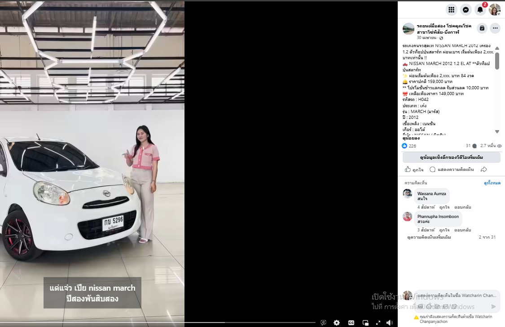Click the share arrow icon

(484, 169)
